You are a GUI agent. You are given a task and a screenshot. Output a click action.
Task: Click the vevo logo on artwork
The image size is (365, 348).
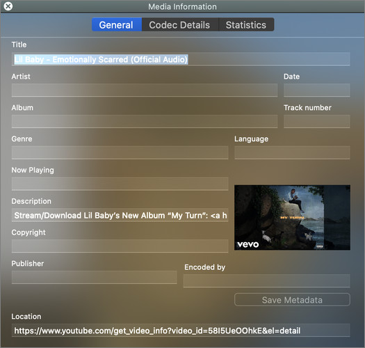coord(248,244)
